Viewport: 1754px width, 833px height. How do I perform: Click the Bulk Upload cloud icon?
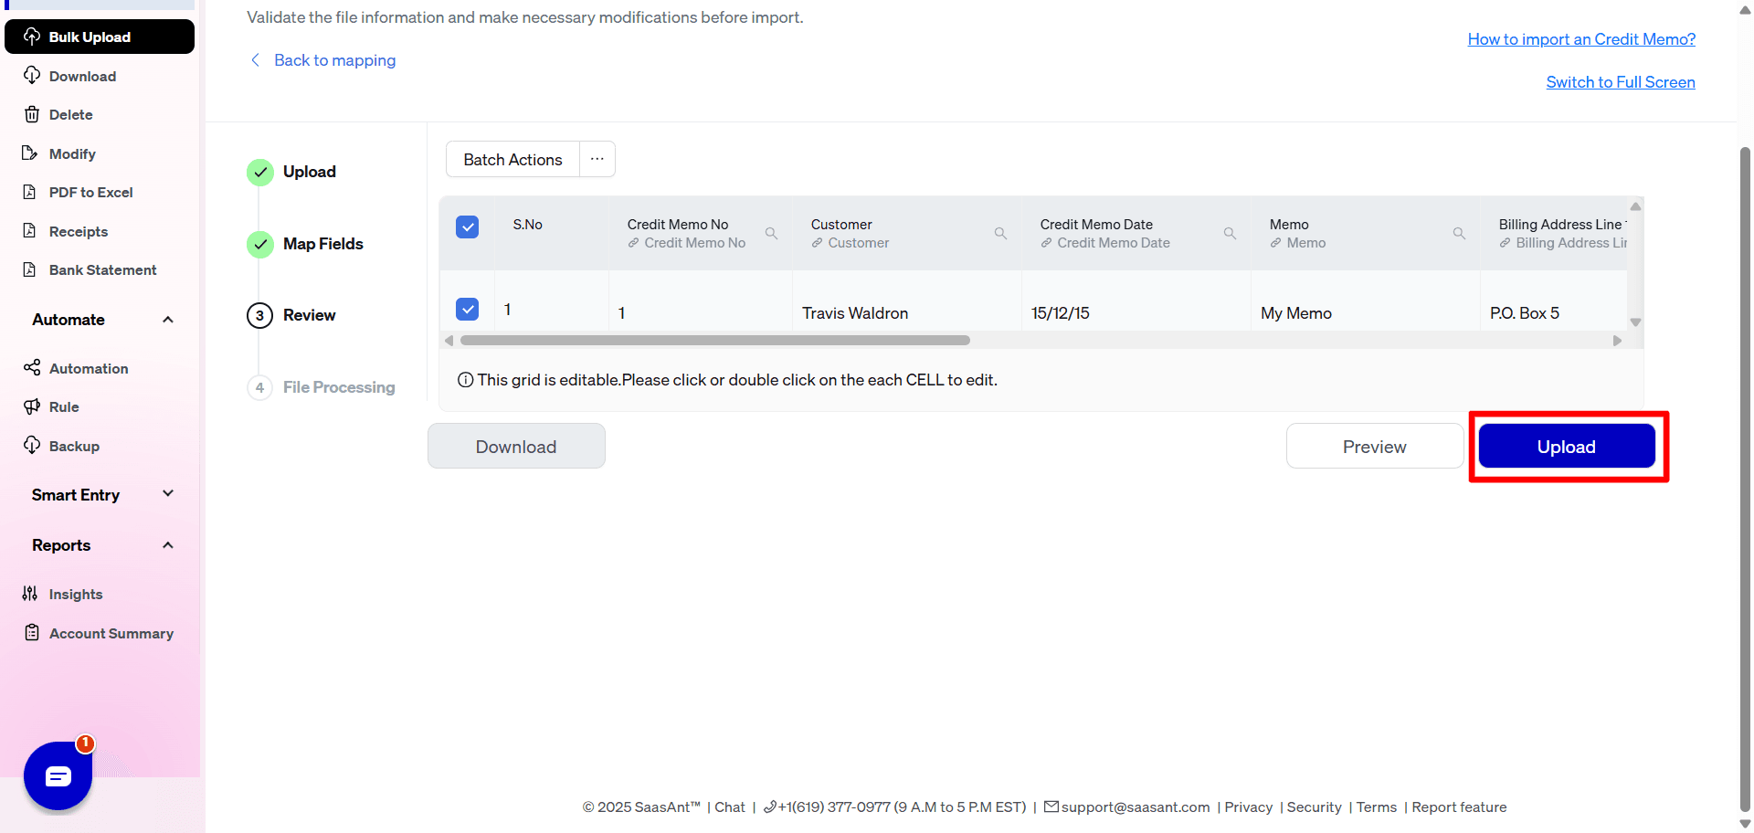32,37
